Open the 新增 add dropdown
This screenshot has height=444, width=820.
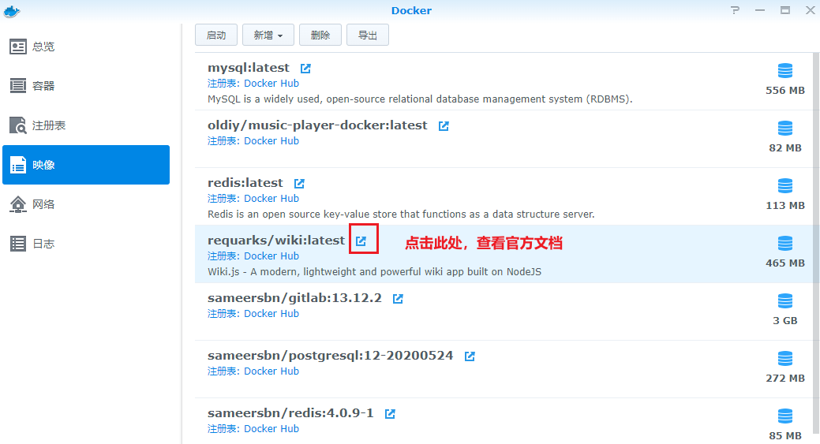(x=268, y=35)
